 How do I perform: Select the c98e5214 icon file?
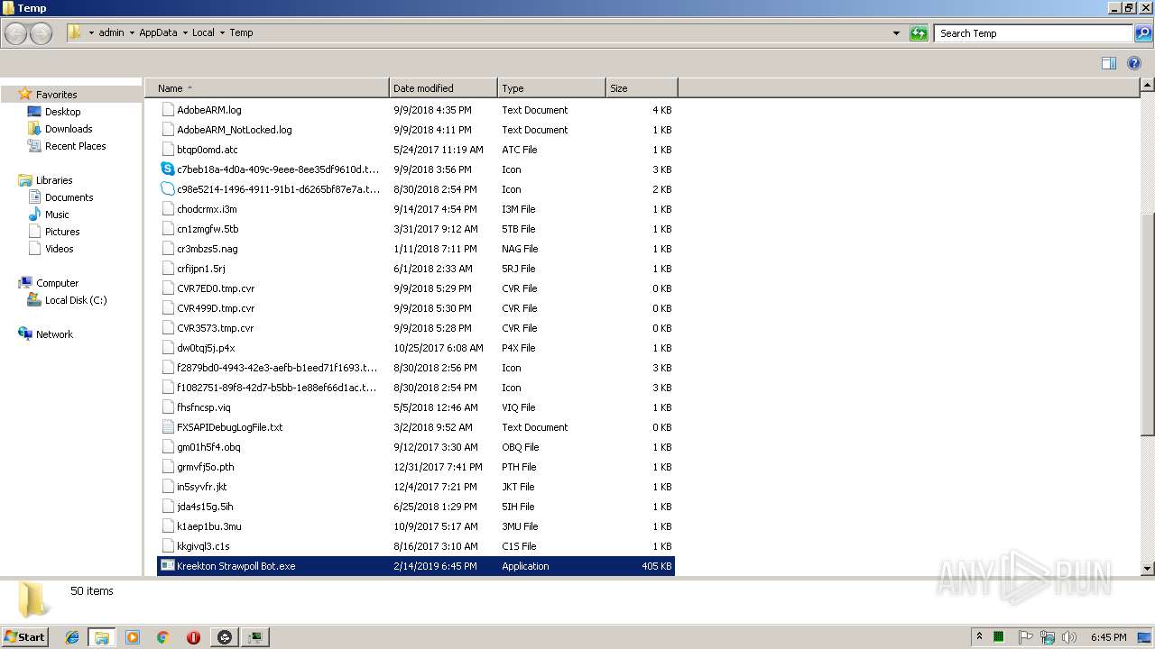(x=168, y=189)
